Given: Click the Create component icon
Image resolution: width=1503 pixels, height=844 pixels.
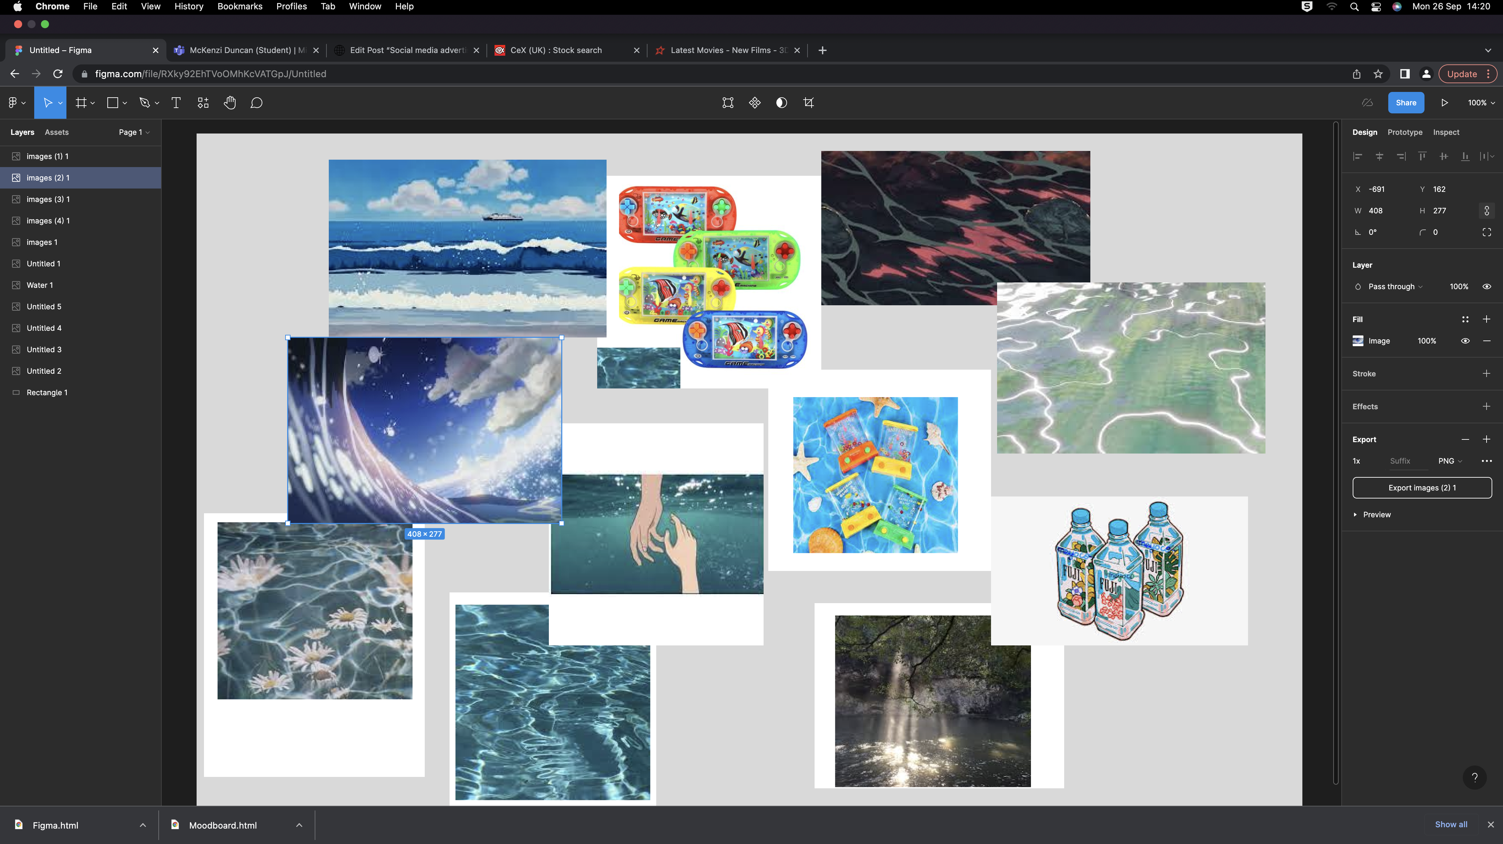Looking at the screenshot, I should 755,103.
